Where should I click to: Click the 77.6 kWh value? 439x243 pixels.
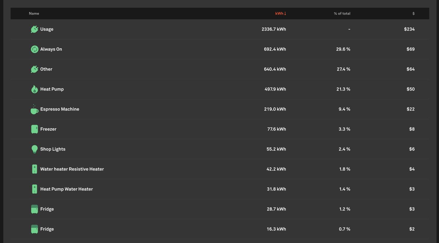click(277, 129)
